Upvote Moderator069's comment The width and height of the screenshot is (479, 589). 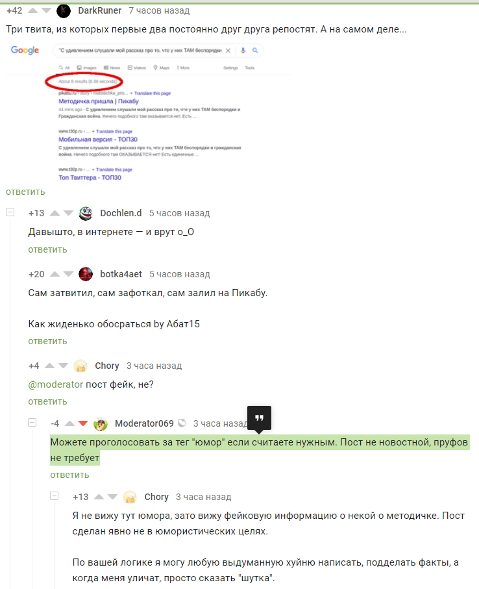point(69,423)
